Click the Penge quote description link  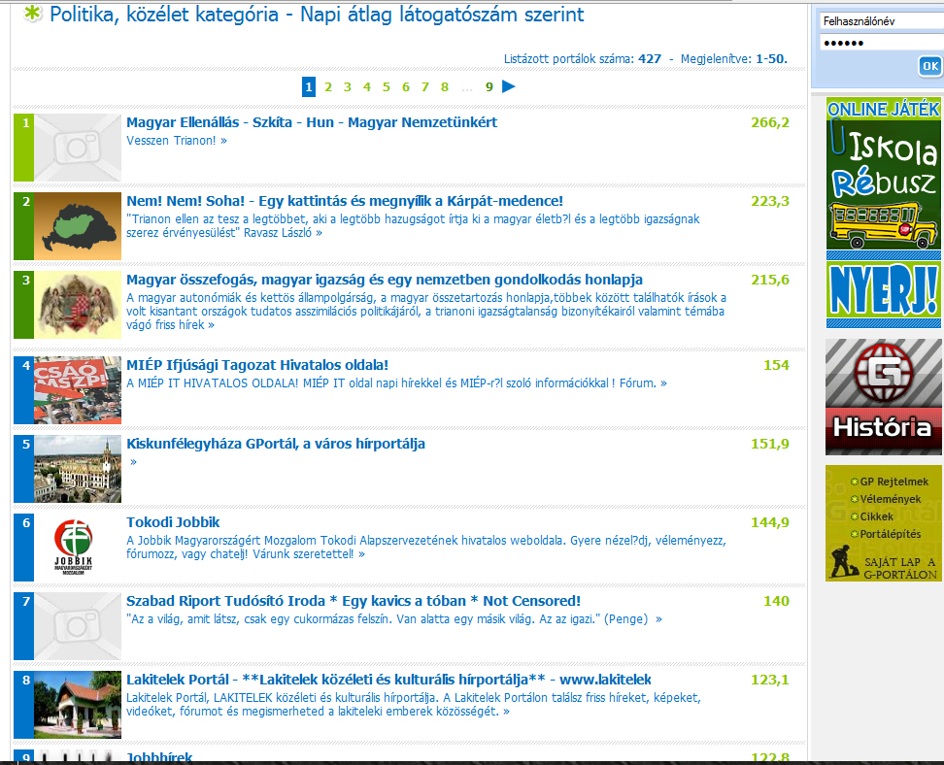click(x=394, y=619)
